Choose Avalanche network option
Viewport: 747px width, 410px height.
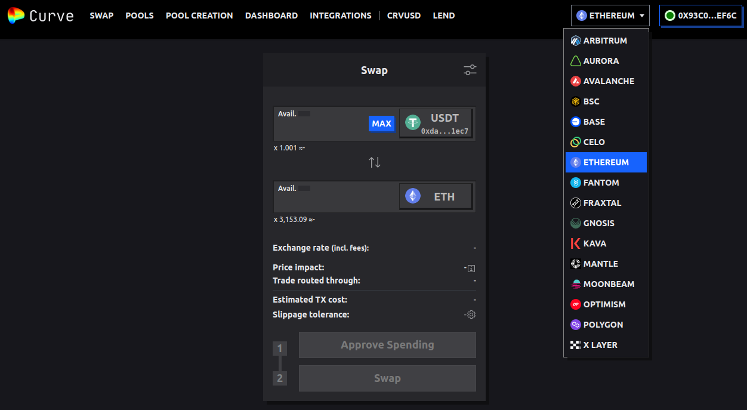[x=608, y=81]
